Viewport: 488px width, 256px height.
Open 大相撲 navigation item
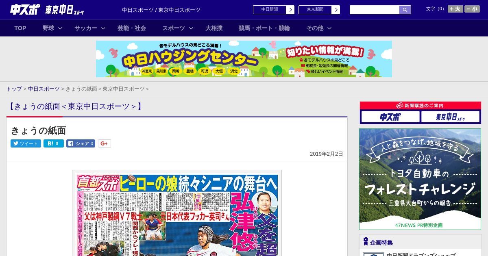point(214,28)
